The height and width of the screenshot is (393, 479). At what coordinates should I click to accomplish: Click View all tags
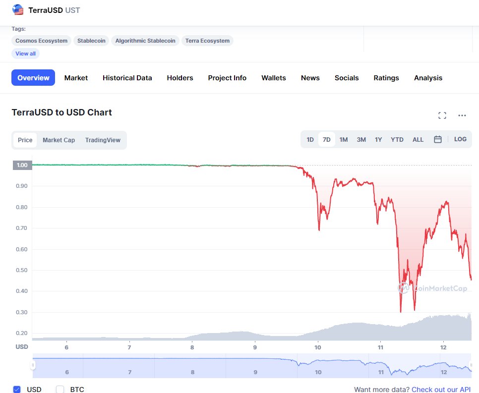[25, 54]
